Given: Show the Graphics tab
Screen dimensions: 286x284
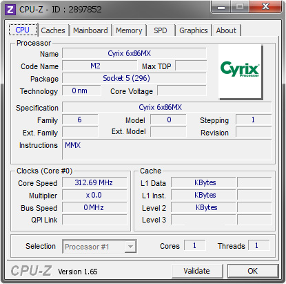Looking at the screenshot, I should (x=194, y=30).
